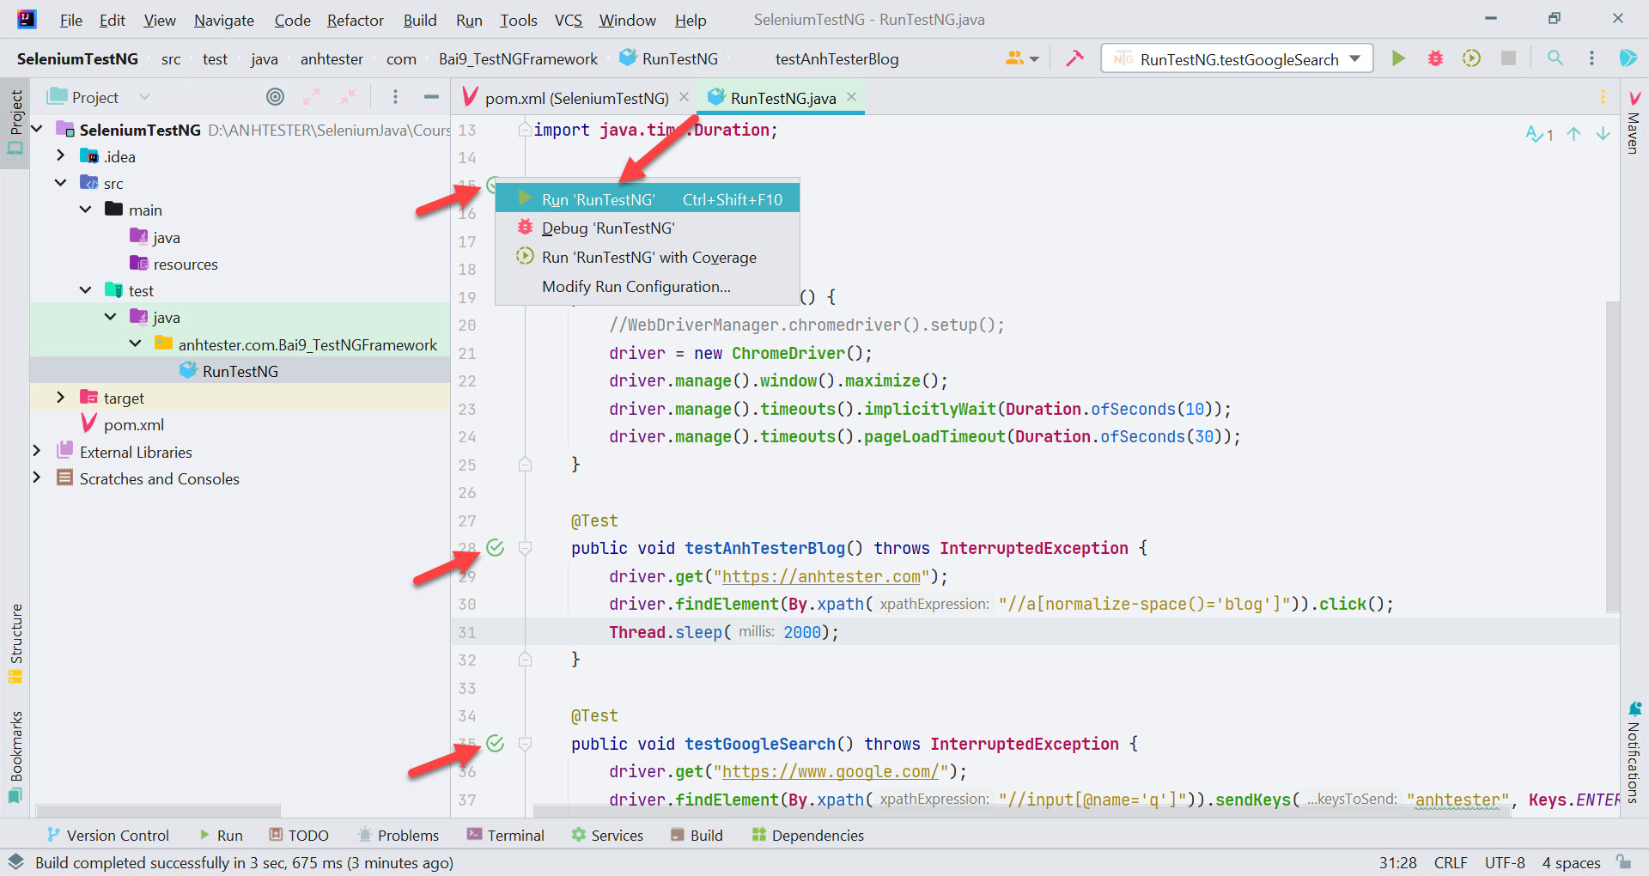
Task: Open inspections widget with typo count
Action: [x=1539, y=134]
